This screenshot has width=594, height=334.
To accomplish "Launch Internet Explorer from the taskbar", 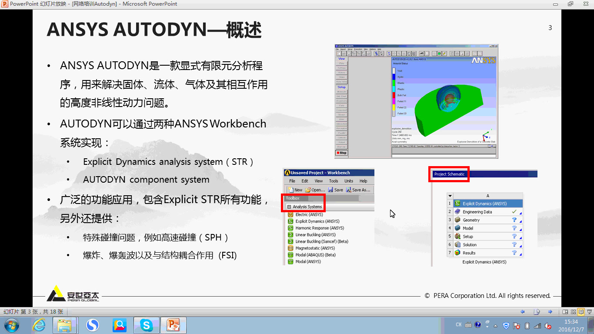I will coord(39,325).
